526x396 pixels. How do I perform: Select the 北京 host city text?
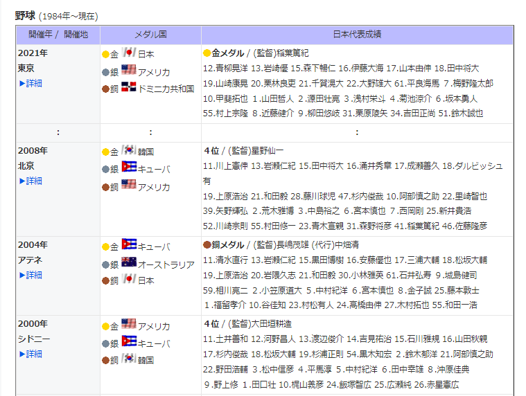26,166
